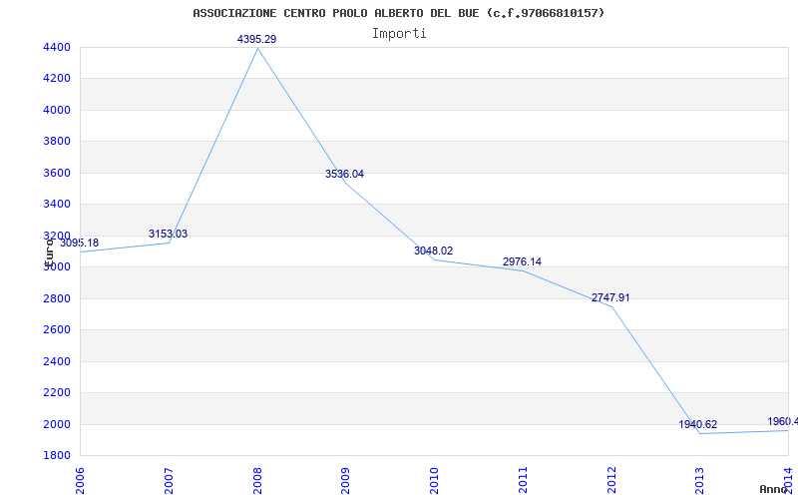Click the 2013 x-axis year label
The height and width of the screenshot is (499, 798).
700,480
